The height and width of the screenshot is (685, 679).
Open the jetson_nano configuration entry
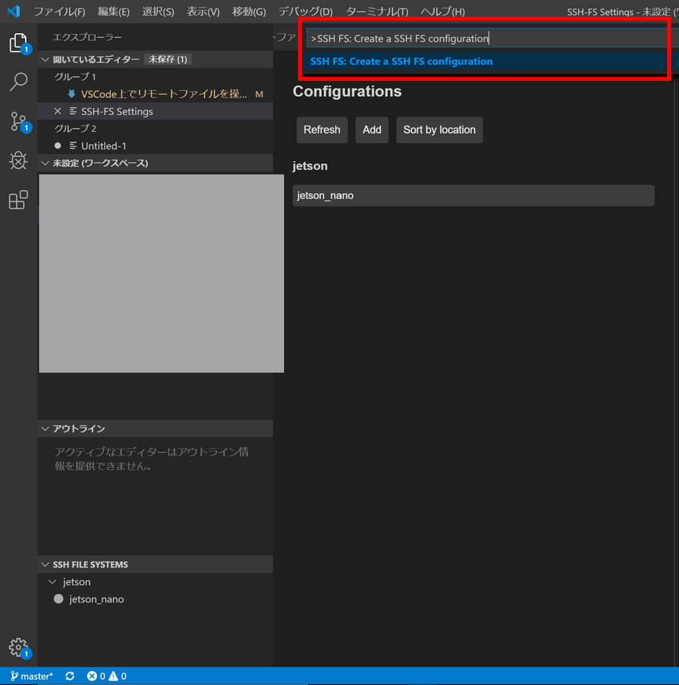coord(473,195)
